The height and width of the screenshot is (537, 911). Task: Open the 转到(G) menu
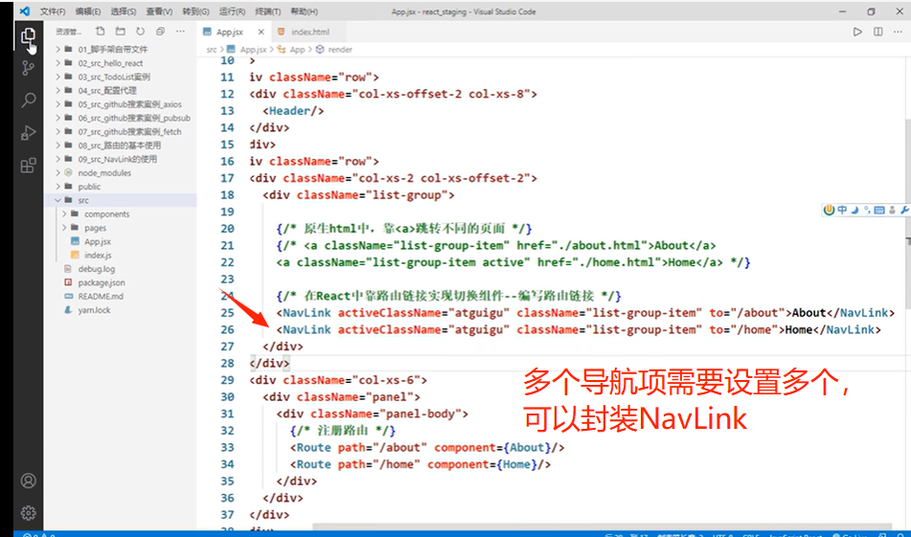coord(195,11)
